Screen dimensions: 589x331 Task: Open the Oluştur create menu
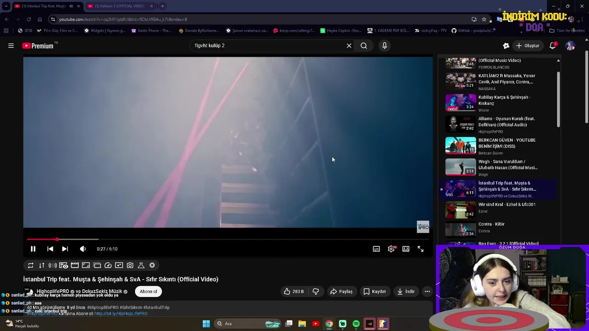pos(527,46)
